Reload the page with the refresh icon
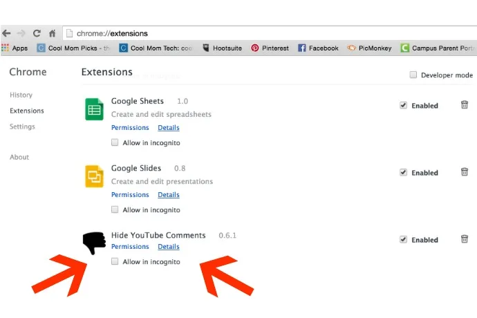 click(x=37, y=33)
